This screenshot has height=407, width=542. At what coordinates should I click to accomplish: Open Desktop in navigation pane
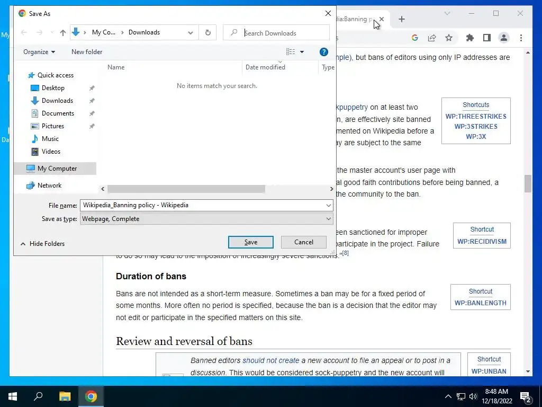[53, 88]
